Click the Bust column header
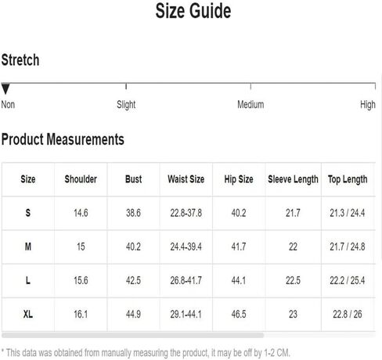 click(x=133, y=179)
